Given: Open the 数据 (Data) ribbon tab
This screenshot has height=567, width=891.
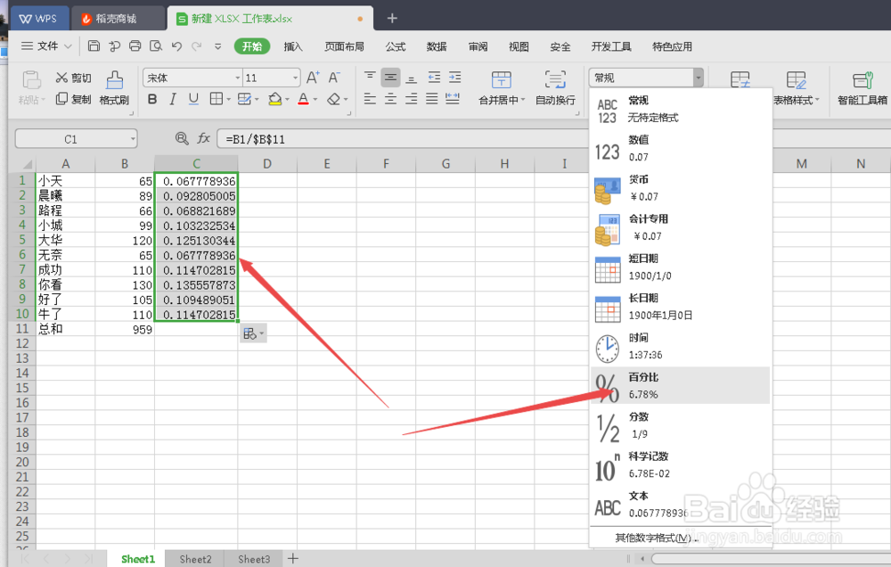Looking at the screenshot, I should pos(437,46).
